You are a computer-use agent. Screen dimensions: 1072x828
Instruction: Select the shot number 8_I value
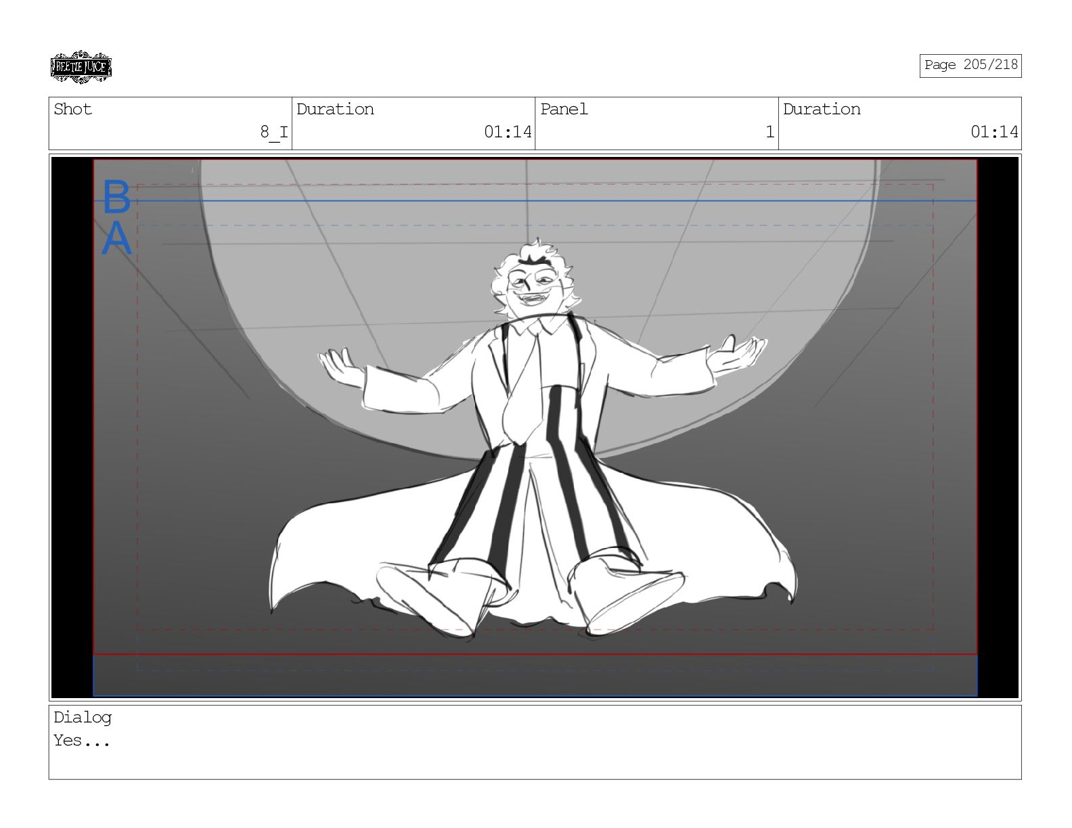(273, 132)
